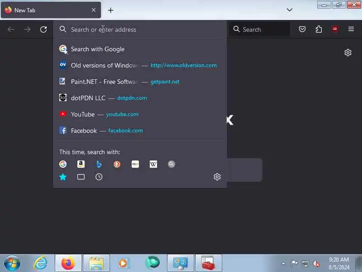Click the muted volume tray icon
362x272 pixels.
316,263
